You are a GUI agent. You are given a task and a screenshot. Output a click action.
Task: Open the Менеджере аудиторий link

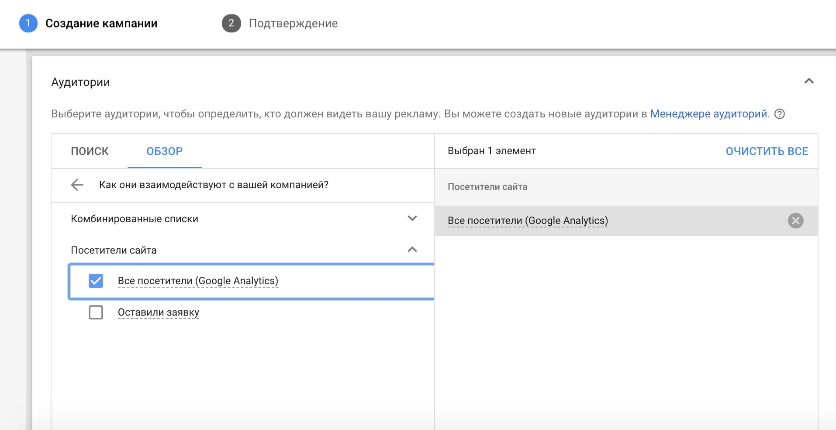(x=708, y=114)
